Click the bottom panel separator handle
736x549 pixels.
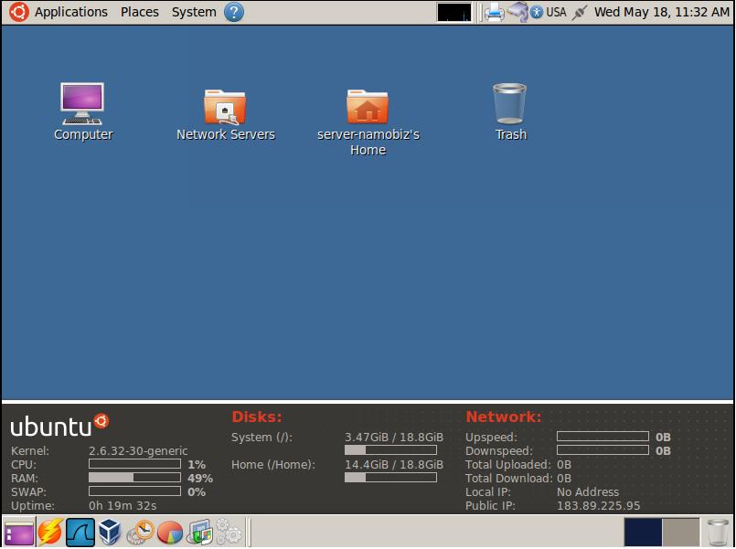pyautogui.click(x=249, y=533)
